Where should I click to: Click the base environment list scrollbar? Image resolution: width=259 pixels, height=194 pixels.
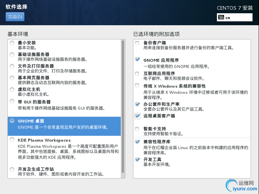point(123,107)
